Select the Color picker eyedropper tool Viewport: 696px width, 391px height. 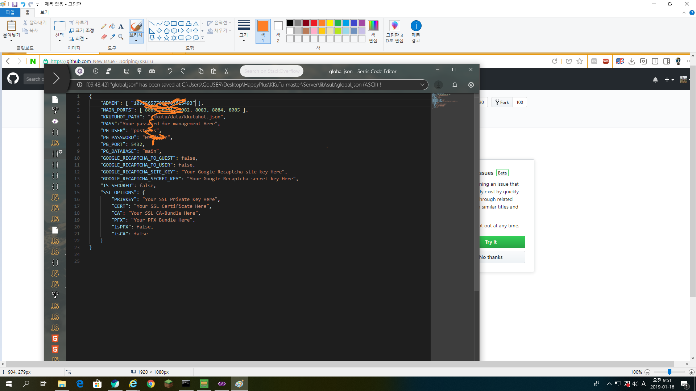point(112,37)
